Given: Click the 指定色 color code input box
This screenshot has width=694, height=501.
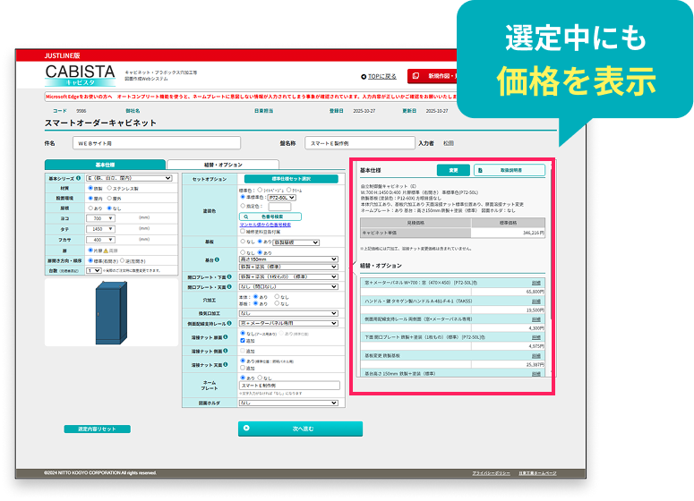Looking at the screenshot, I should 279,207.
